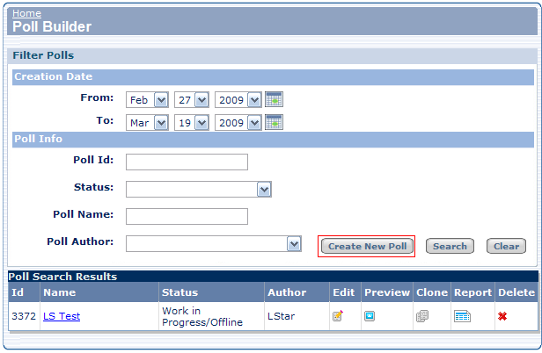This screenshot has height=353, width=542.
Task: Clone the LS Test poll
Action: tap(421, 316)
